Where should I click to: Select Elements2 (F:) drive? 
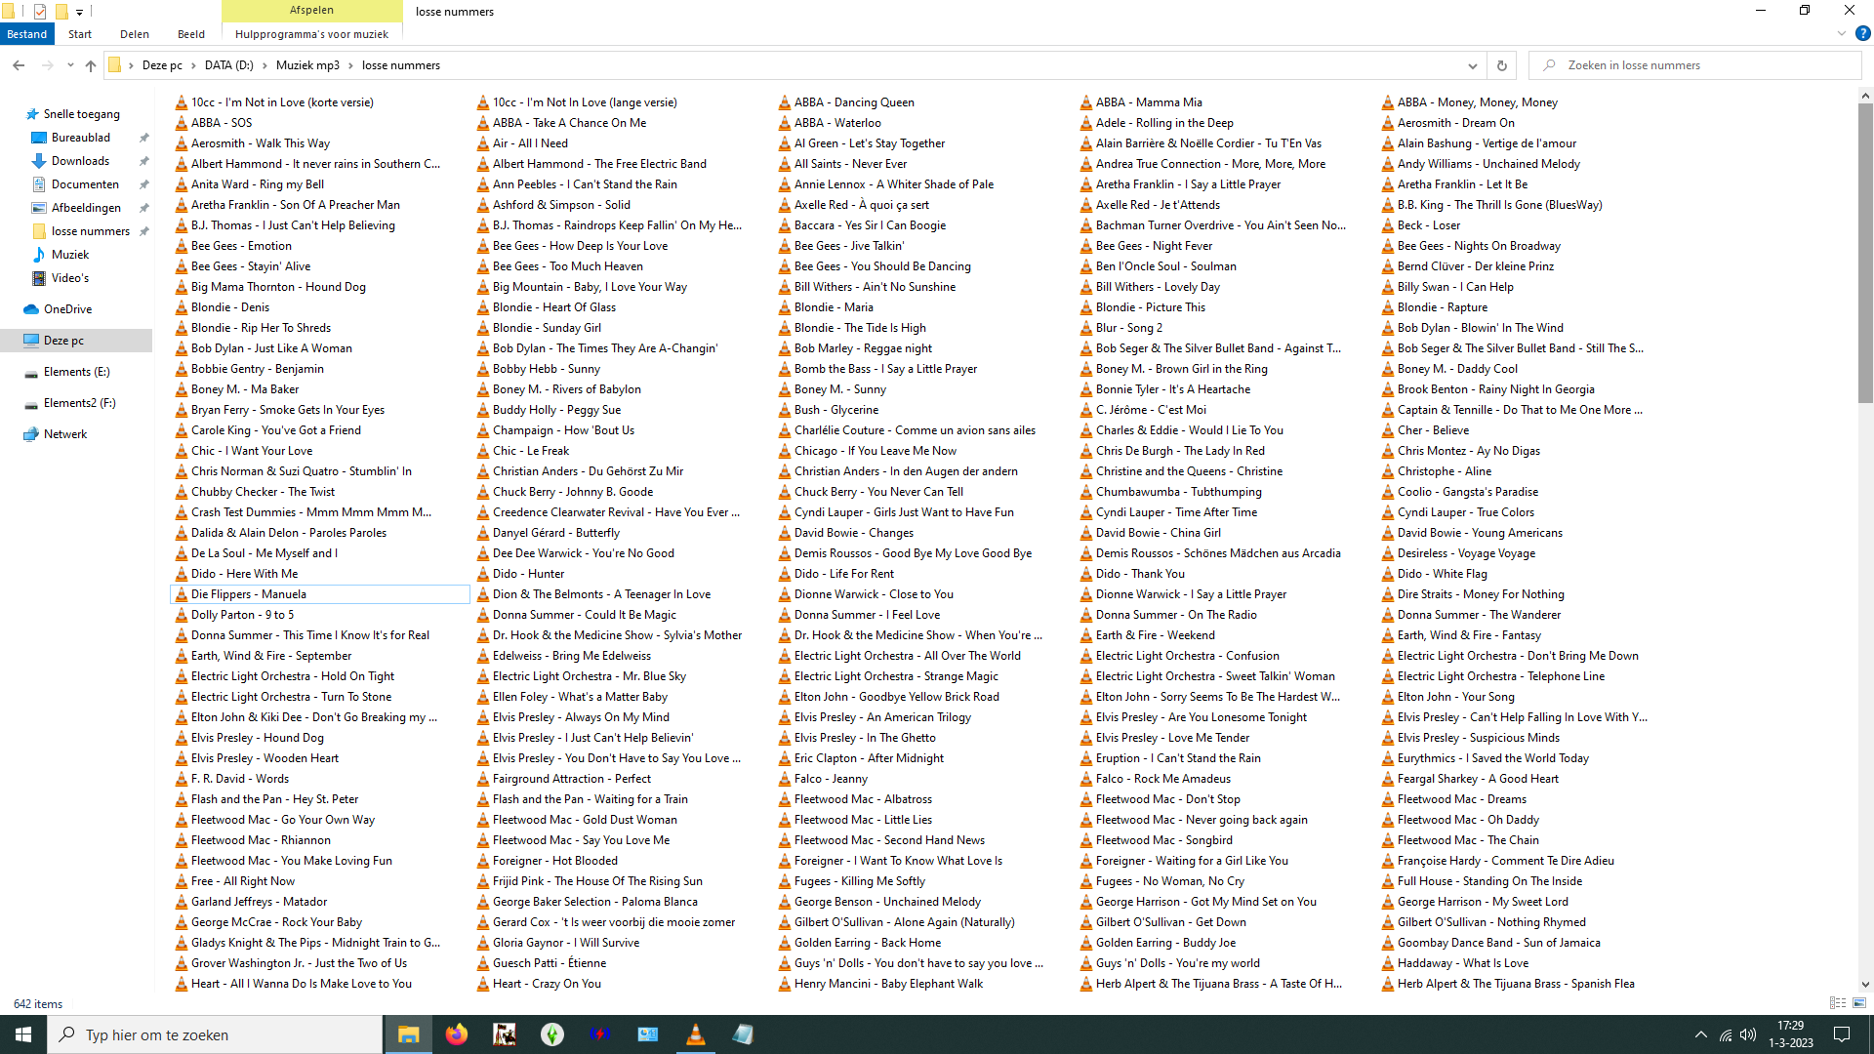pyautogui.click(x=79, y=403)
